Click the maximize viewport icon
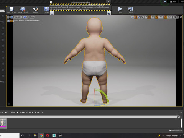184x138 pixels. (181, 17)
